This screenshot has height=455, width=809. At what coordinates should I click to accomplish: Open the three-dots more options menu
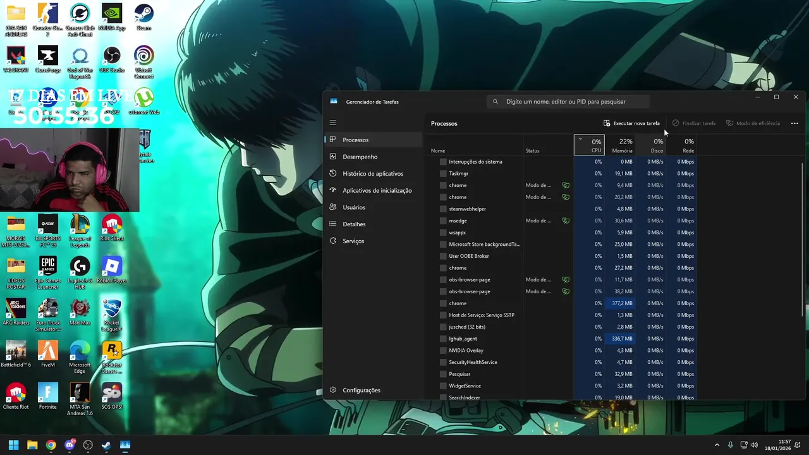point(794,123)
